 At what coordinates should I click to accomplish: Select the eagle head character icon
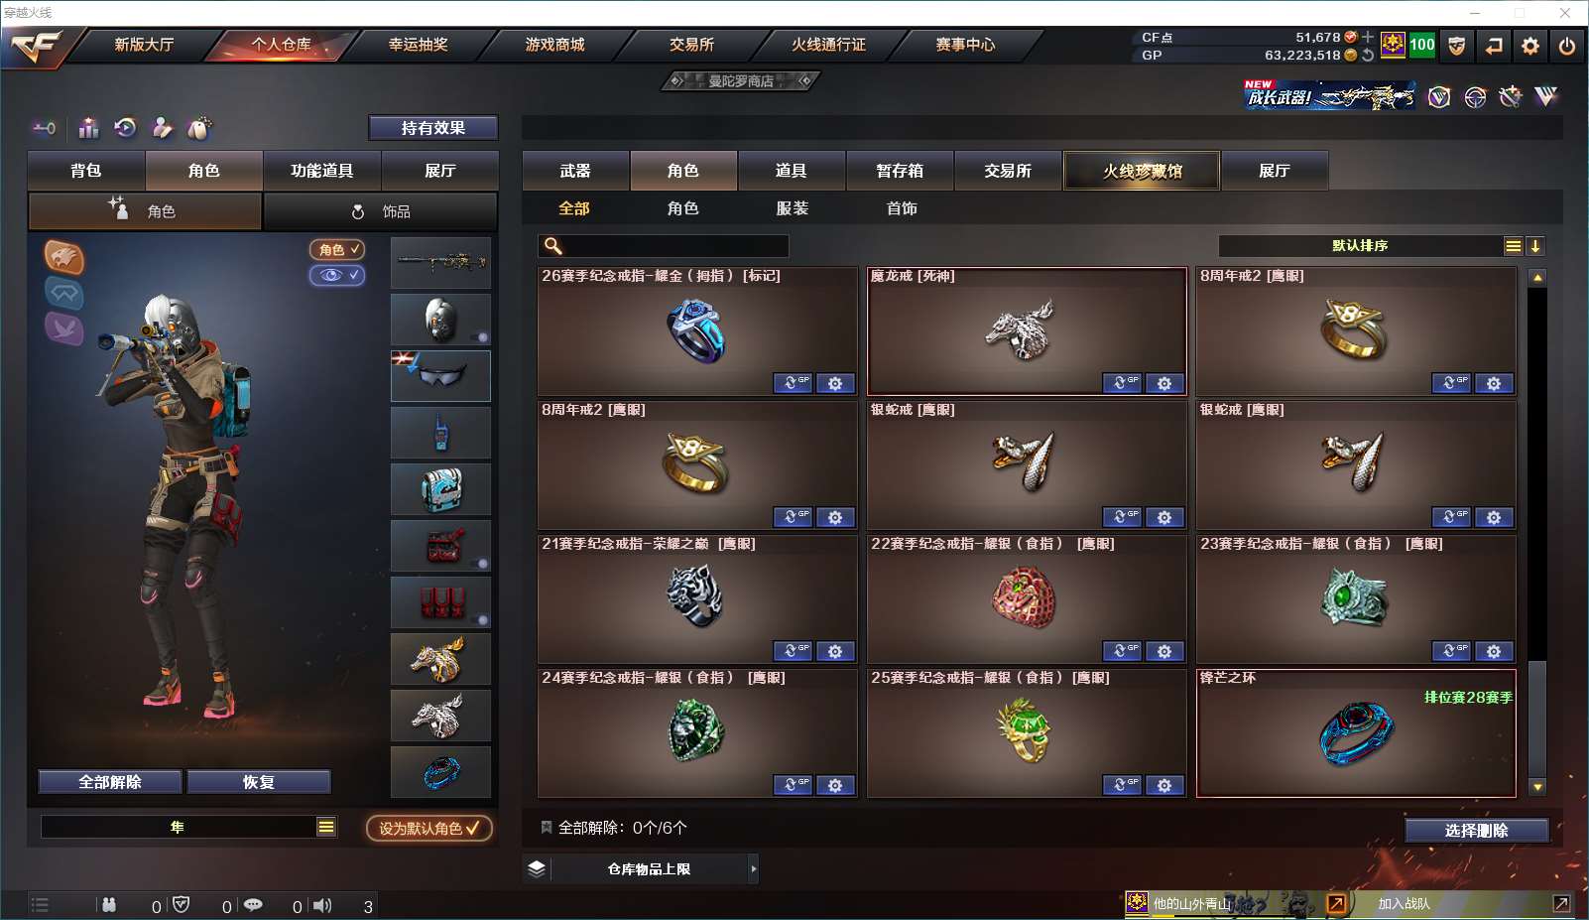pyautogui.click(x=63, y=258)
